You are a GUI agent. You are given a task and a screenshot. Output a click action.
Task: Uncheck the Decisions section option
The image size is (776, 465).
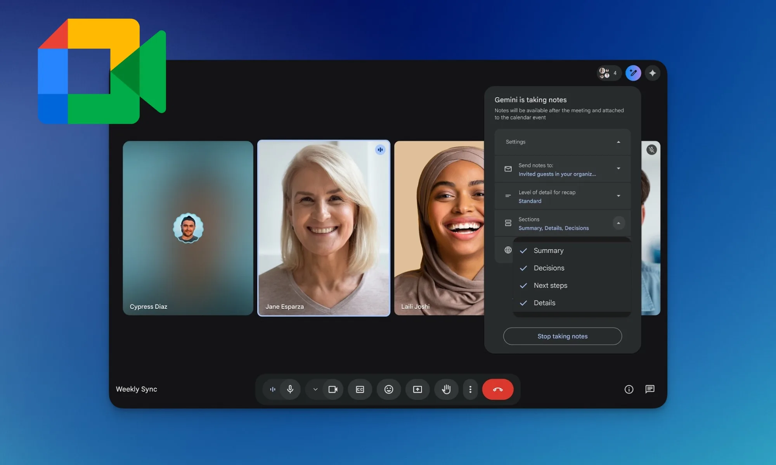click(572, 268)
